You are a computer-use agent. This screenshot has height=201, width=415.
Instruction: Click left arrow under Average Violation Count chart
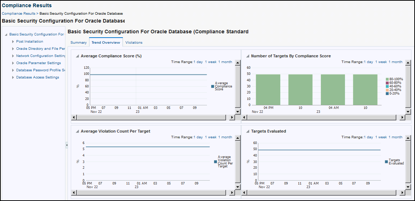[x=74, y=192]
